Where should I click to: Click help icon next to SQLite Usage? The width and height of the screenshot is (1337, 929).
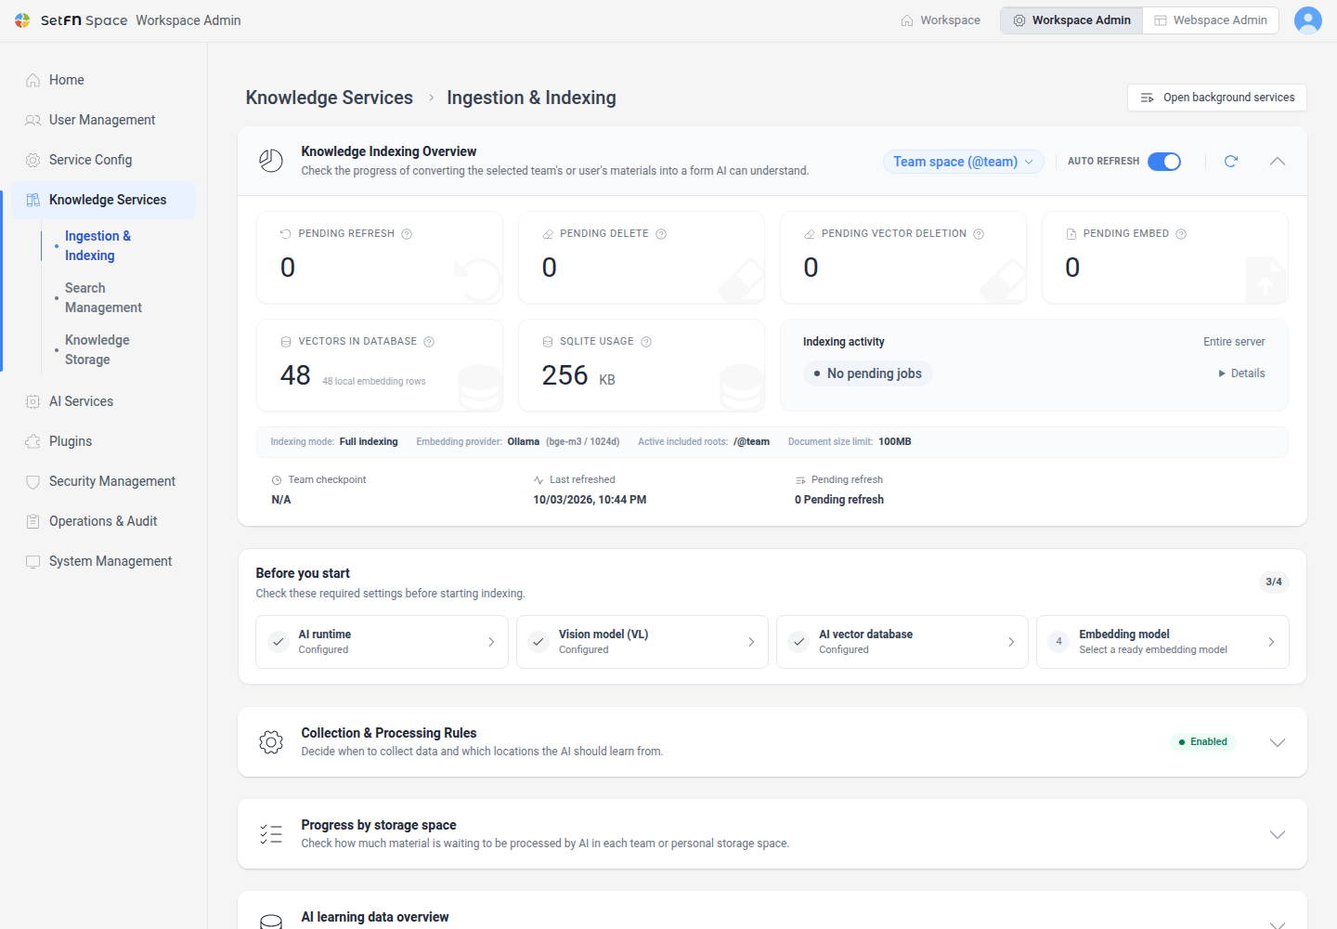tap(646, 342)
